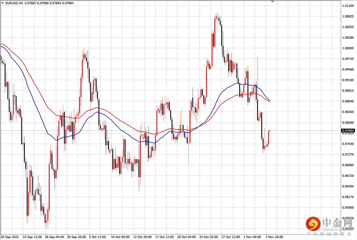Click the 0.99735 price axis label

point(348,59)
